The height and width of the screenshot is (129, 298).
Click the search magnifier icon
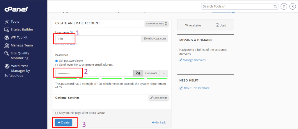(275, 6)
